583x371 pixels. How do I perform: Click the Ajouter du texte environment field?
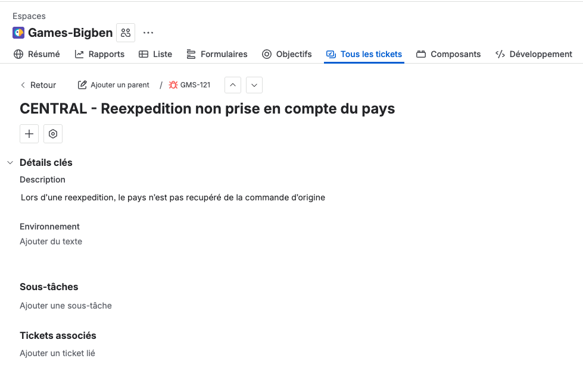[x=51, y=241]
